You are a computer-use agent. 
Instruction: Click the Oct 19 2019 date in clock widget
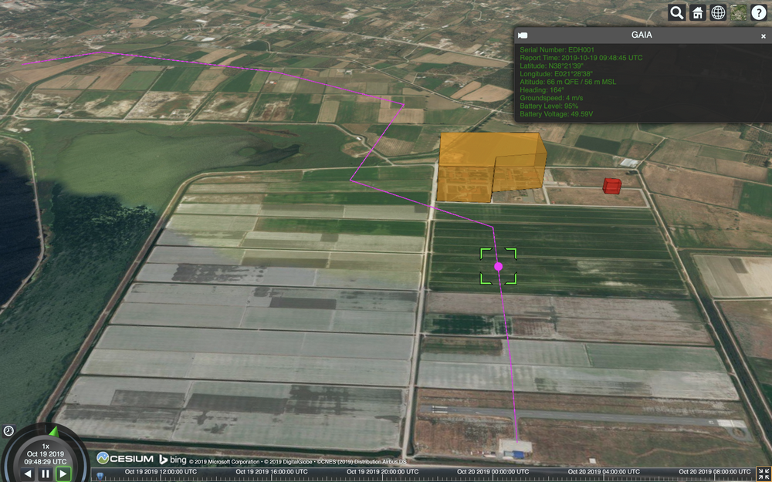[x=46, y=454]
